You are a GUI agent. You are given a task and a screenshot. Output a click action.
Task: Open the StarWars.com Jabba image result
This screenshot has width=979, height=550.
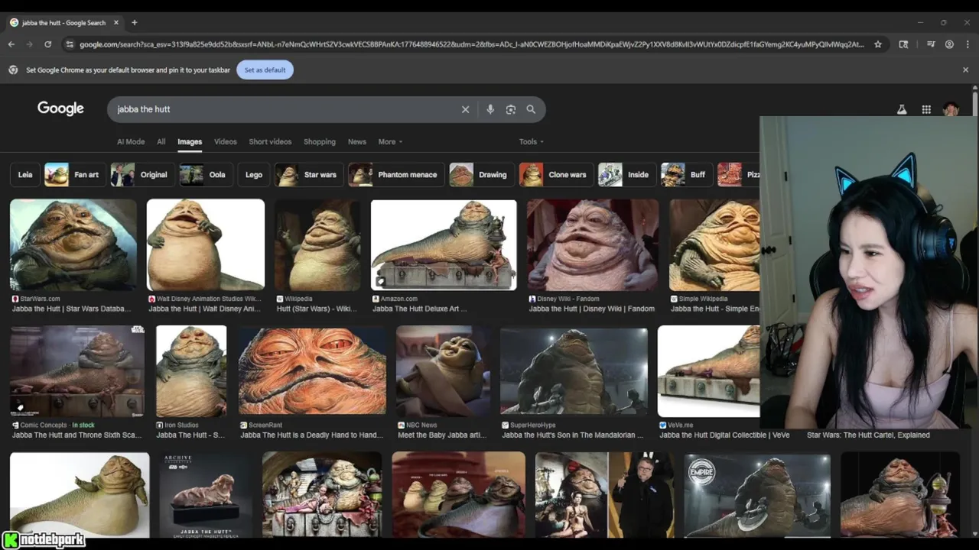pos(73,244)
